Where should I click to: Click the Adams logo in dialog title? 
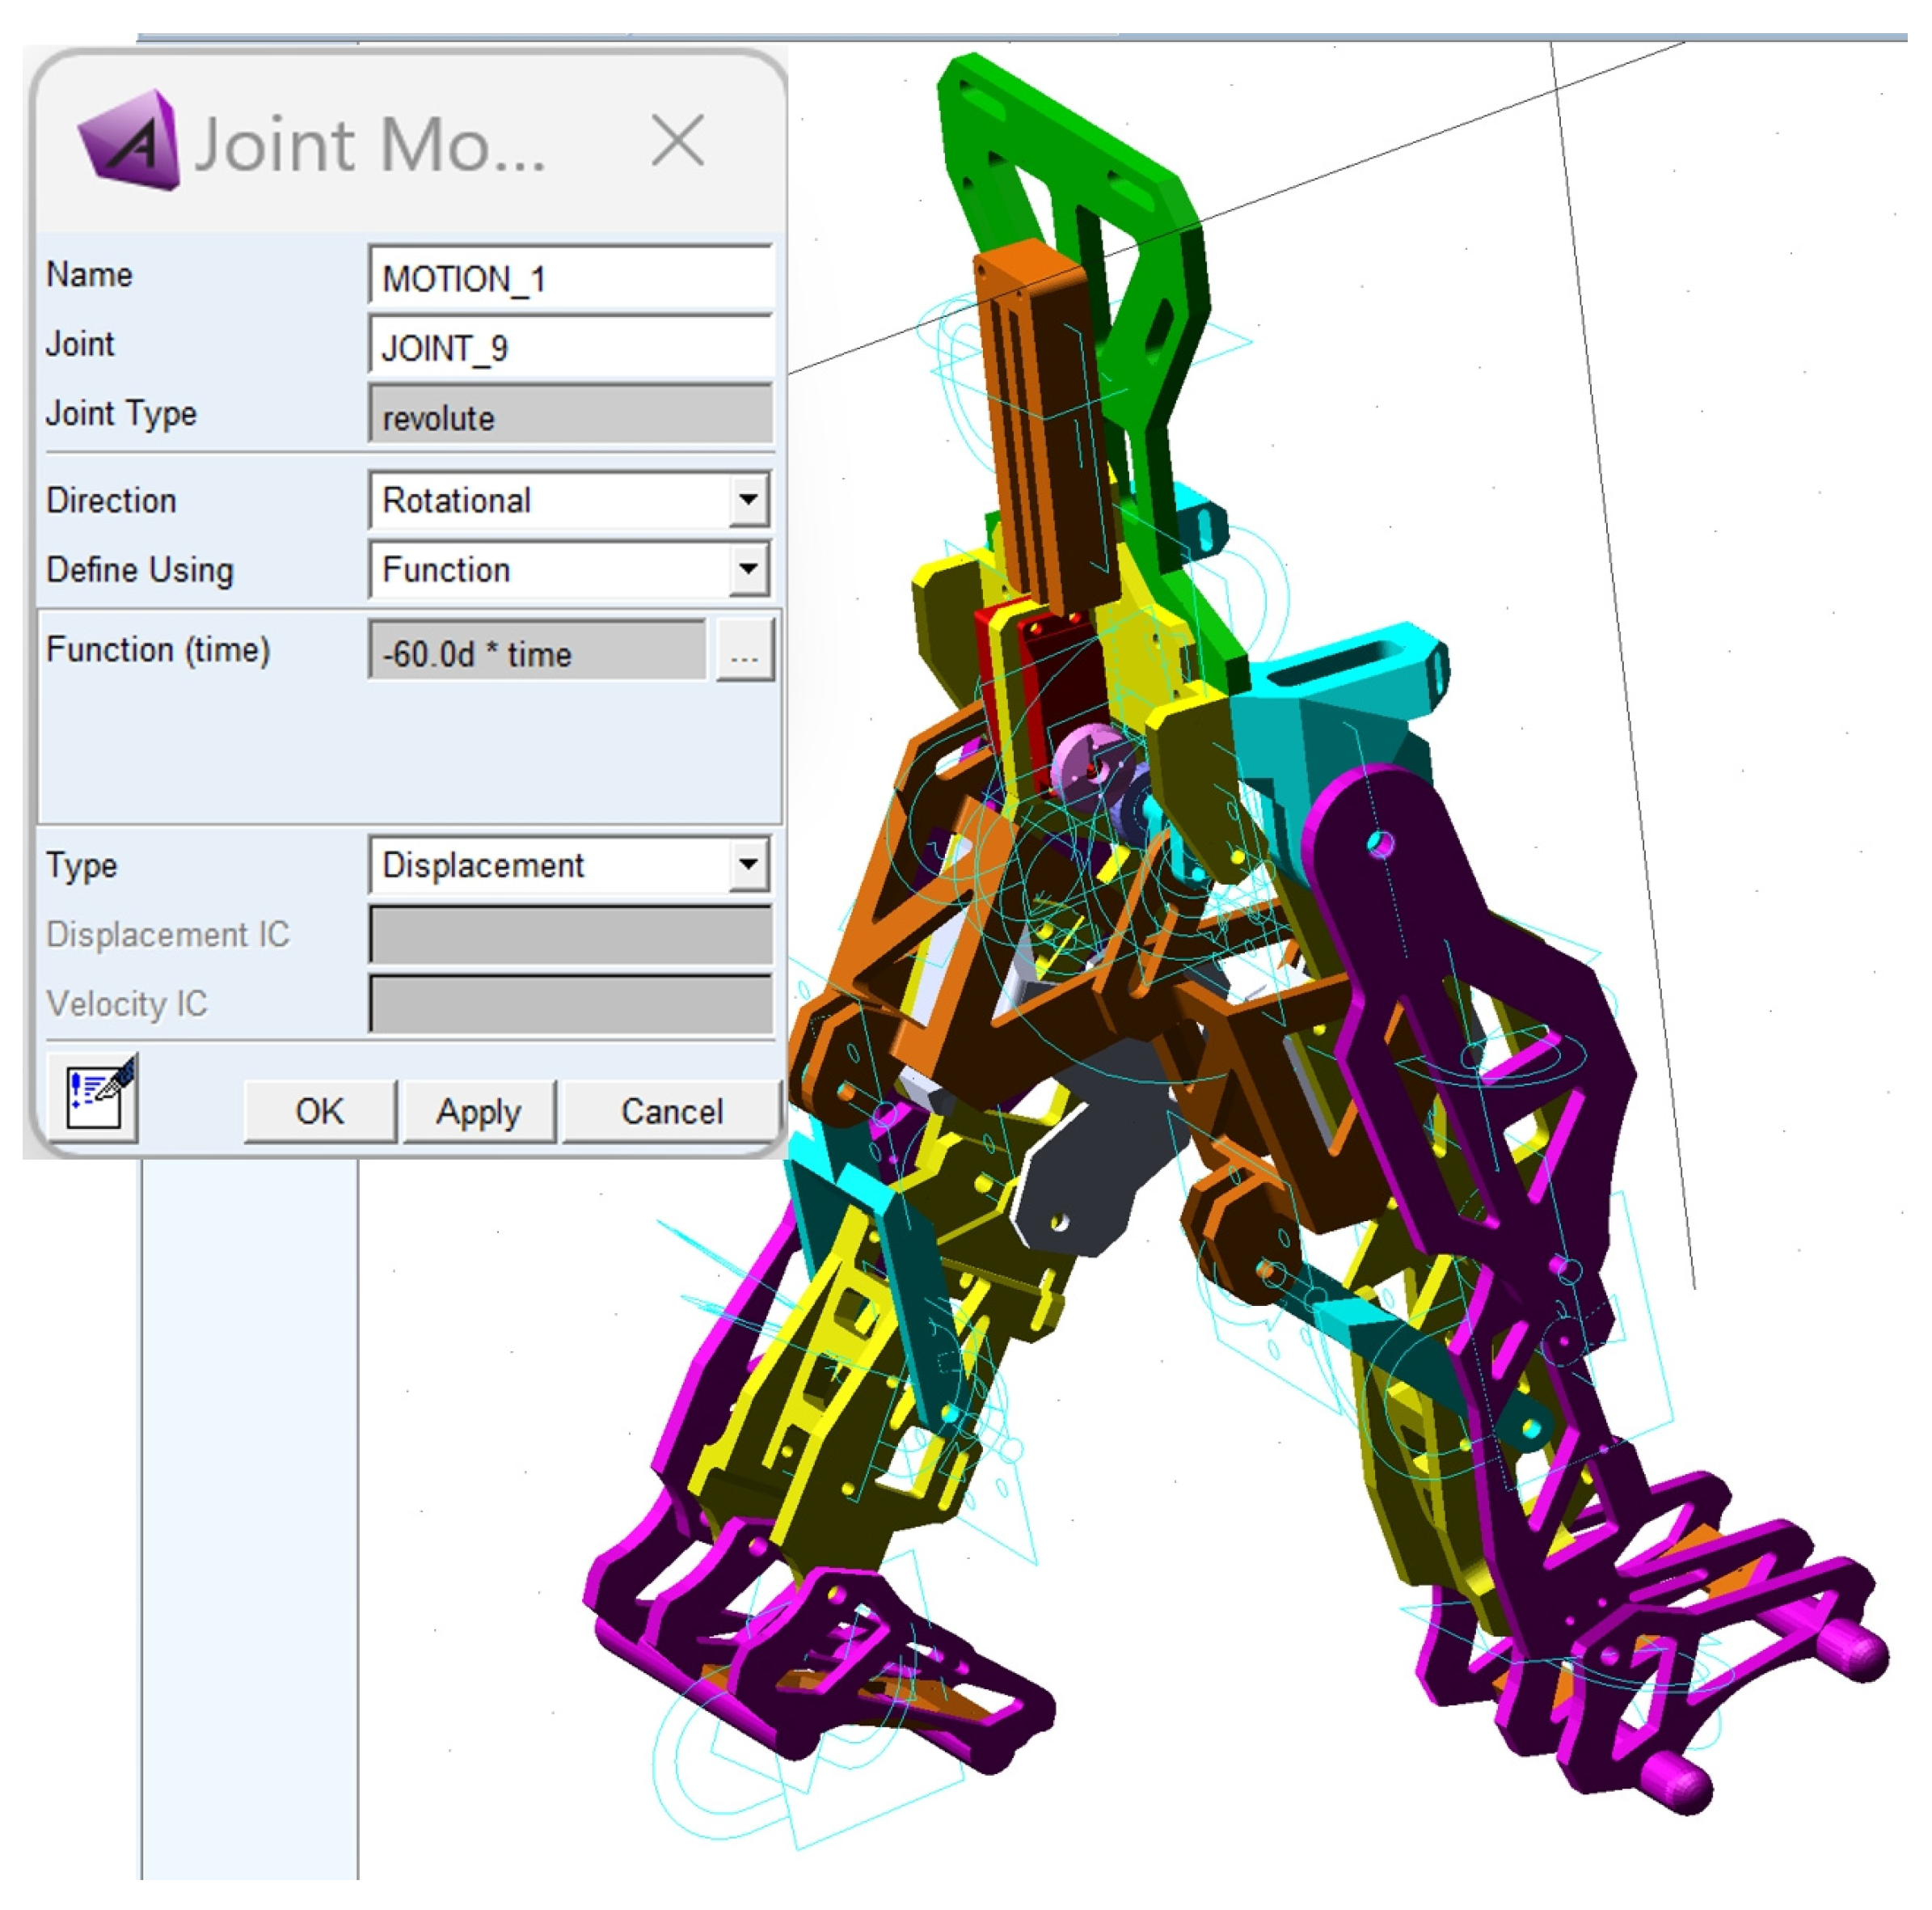tap(129, 140)
